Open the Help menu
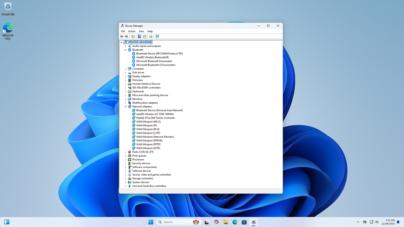Screen dimensions: 404x227 click(x=150, y=31)
